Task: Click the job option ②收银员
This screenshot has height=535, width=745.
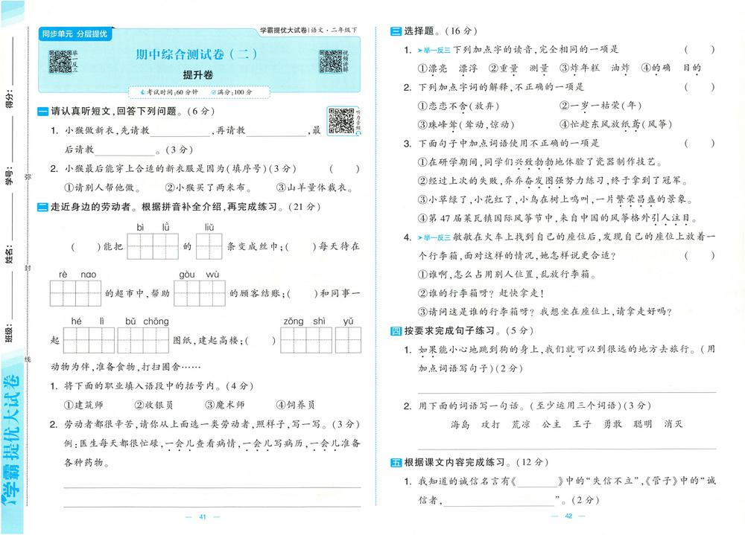Action: pos(153,405)
